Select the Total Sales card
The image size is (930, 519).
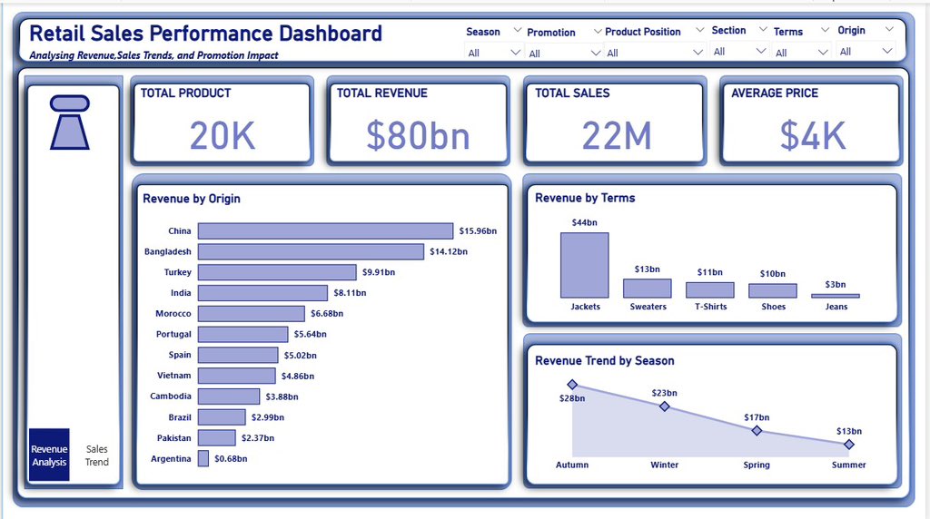pos(615,122)
